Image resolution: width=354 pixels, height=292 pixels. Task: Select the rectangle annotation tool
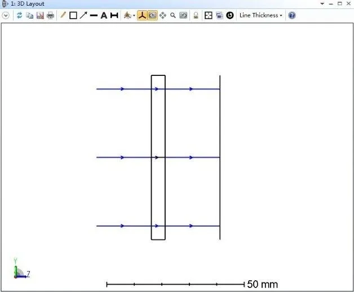[x=73, y=15]
